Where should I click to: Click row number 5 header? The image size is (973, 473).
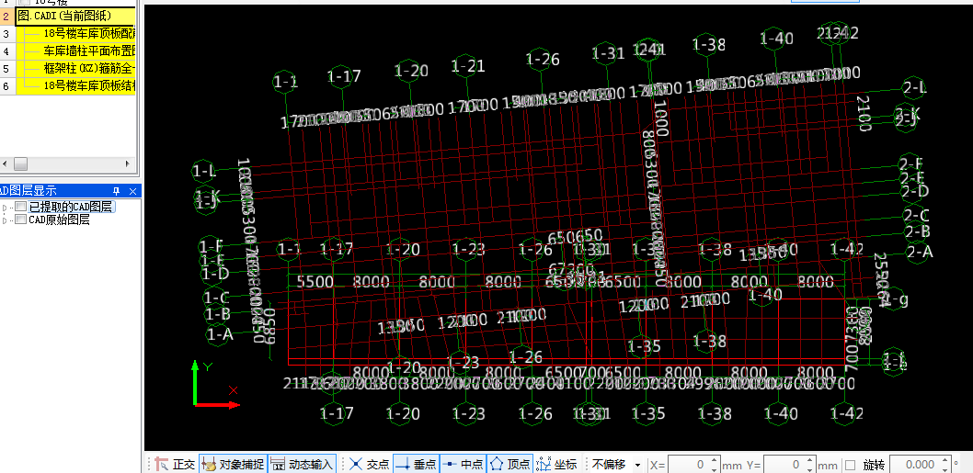6,68
